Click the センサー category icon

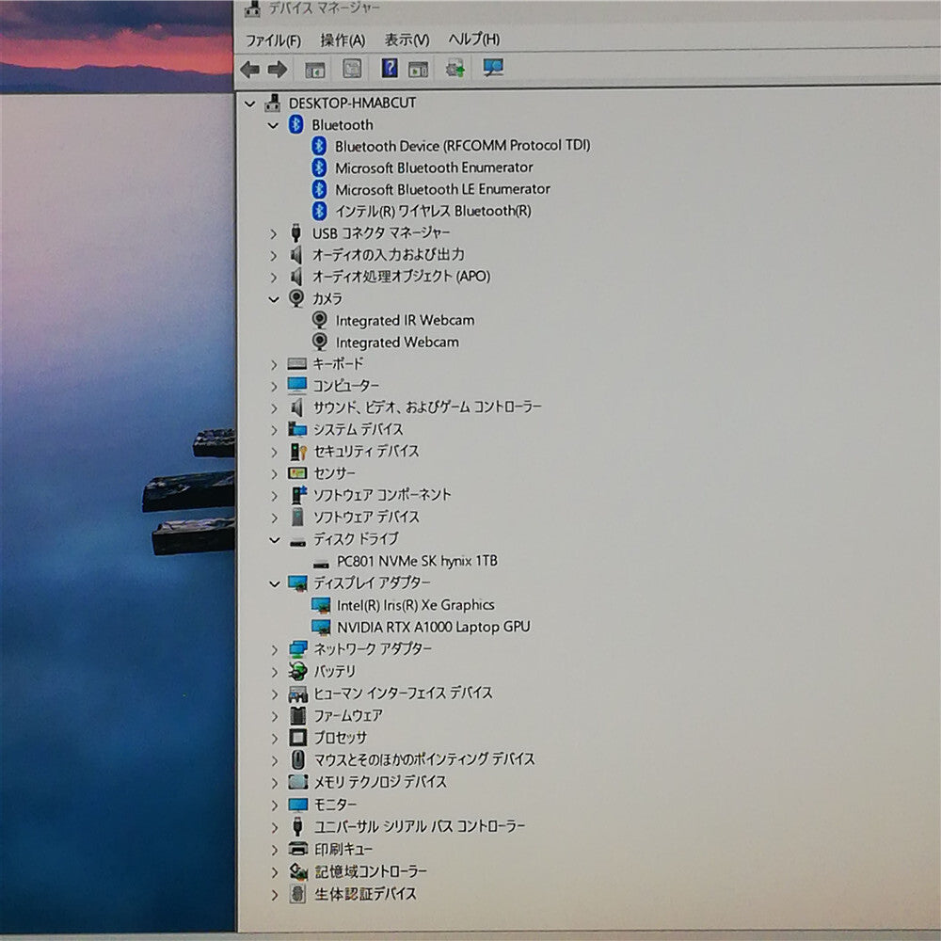pyautogui.click(x=297, y=473)
